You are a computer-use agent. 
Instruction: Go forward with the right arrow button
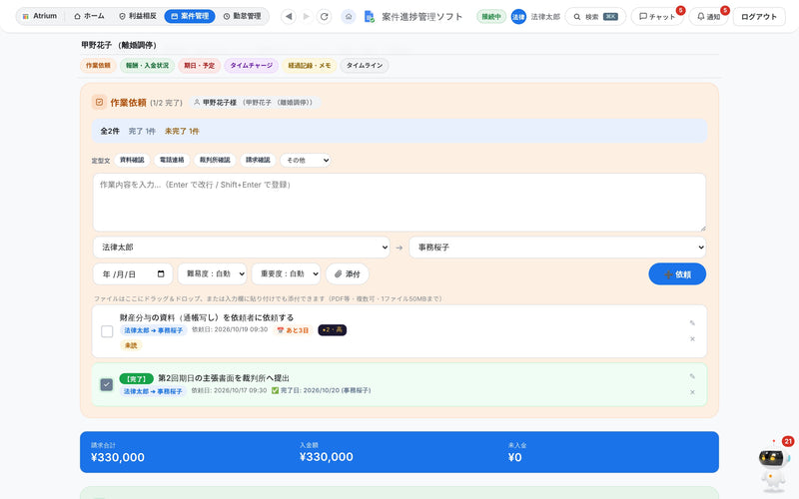(x=307, y=16)
